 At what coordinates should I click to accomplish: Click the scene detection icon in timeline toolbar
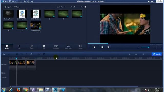coord(39,54)
